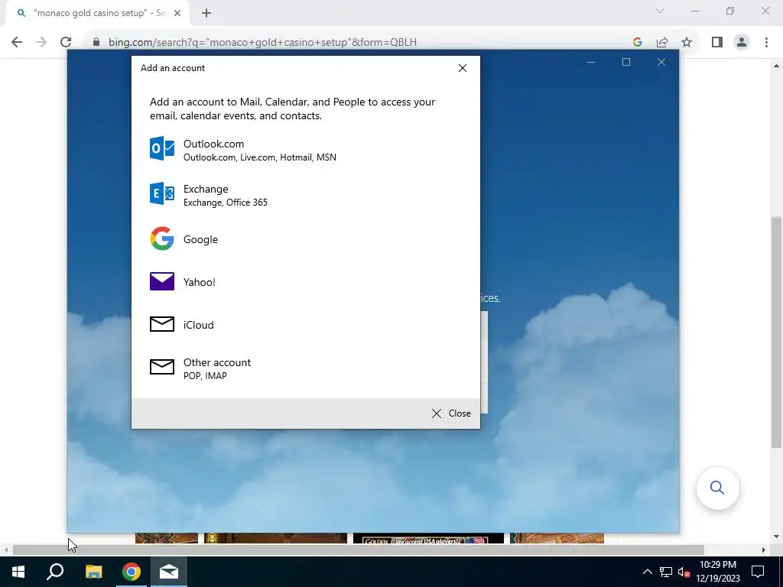Select the monaco gold casino setup tab

coord(97,13)
